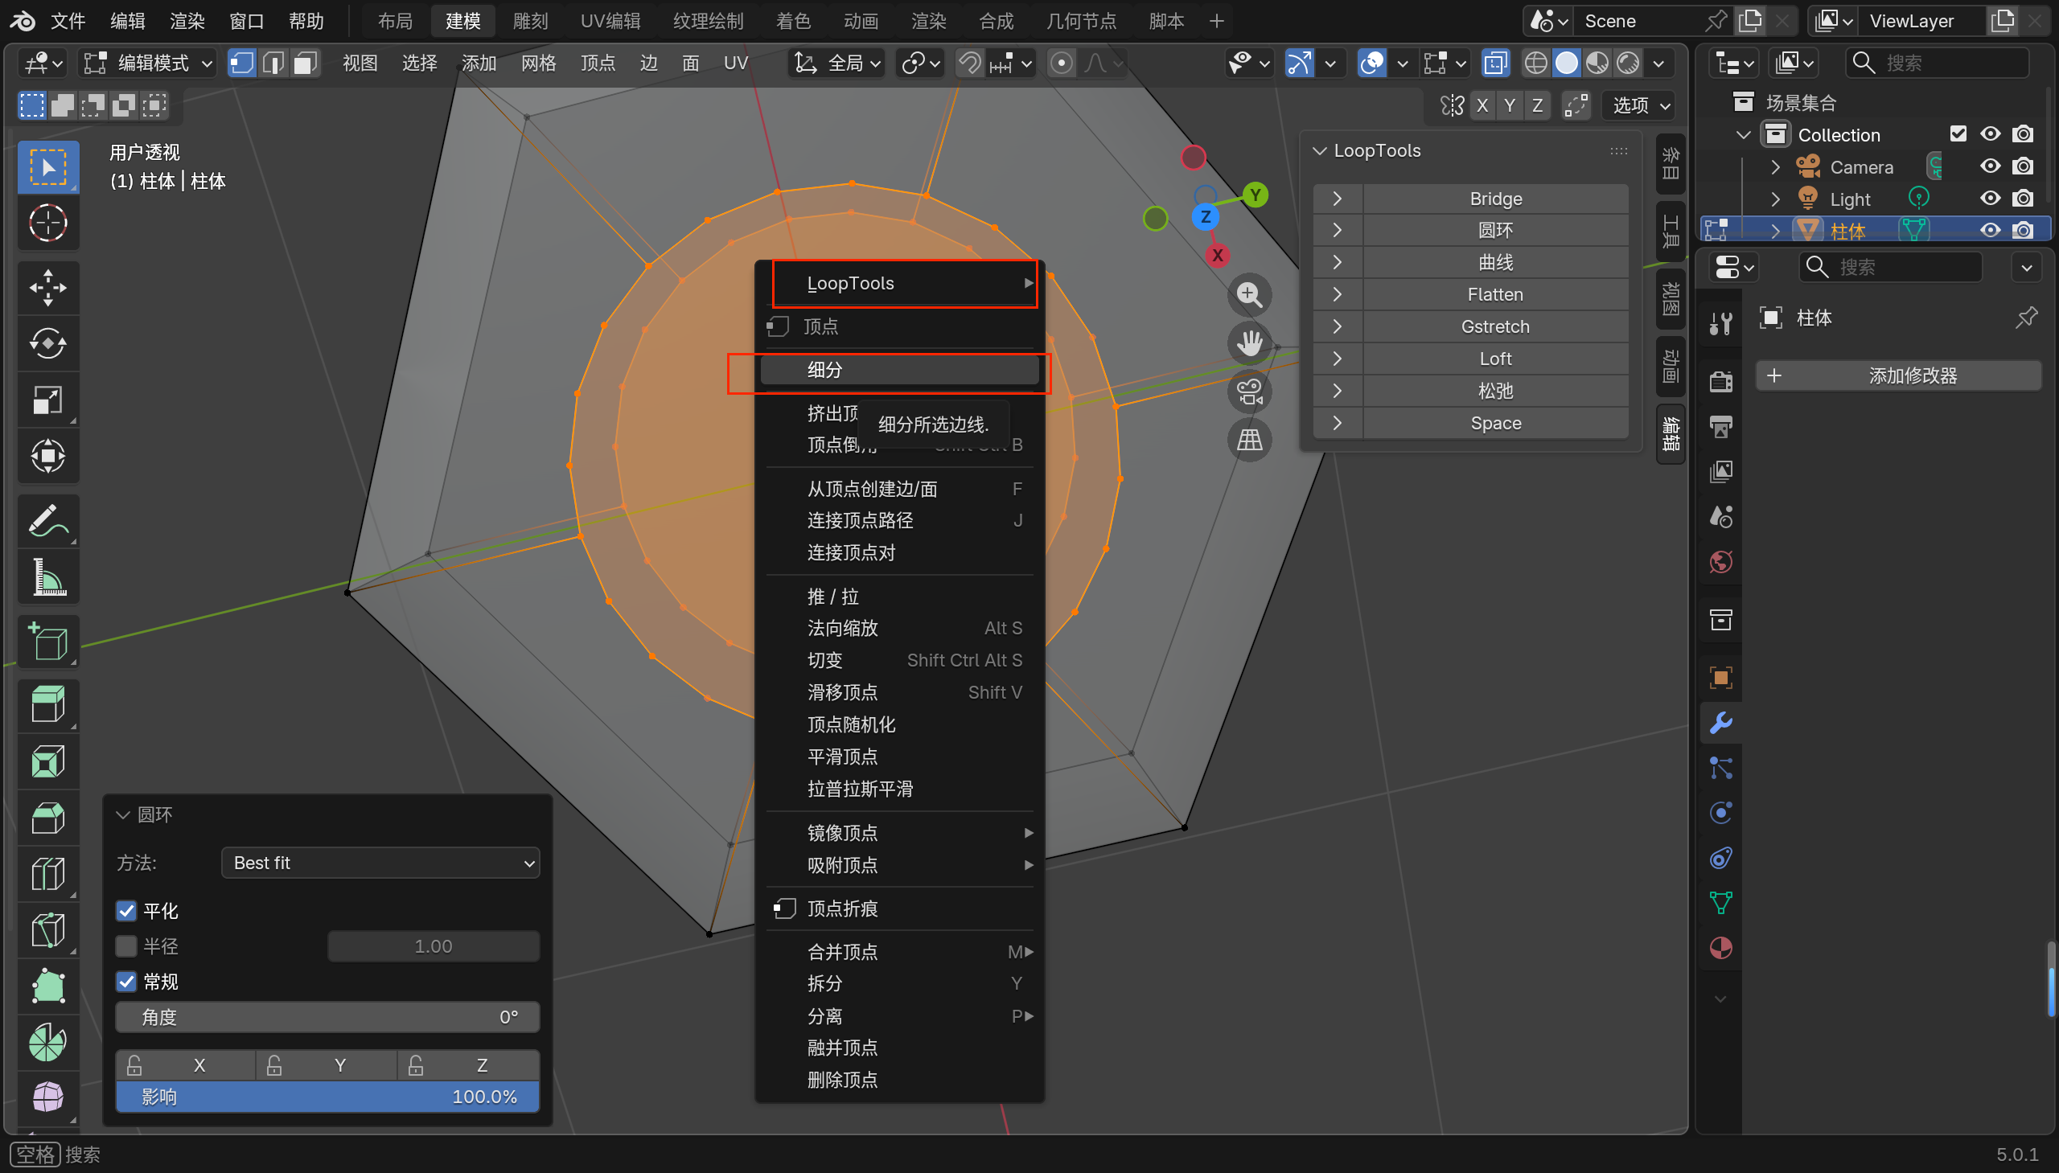Image resolution: width=2059 pixels, height=1173 pixels.
Task: Click the Loft button in LoopTools
Action: pos(1495,359)
